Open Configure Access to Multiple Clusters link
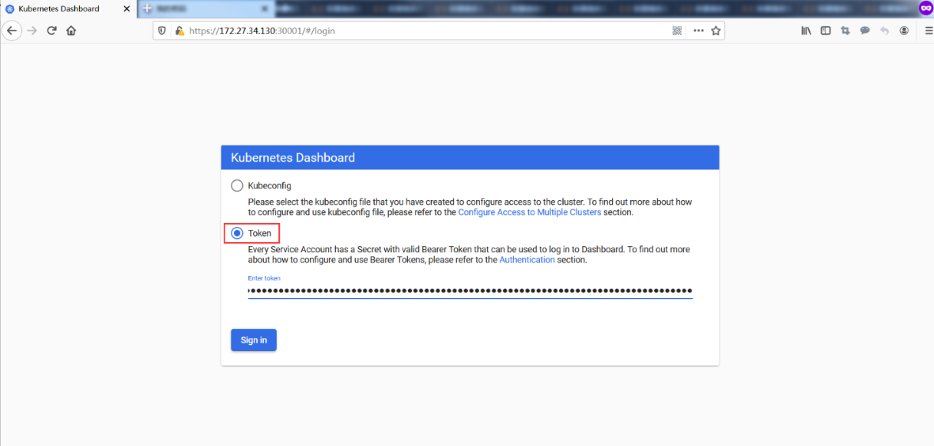Image resolution: width=934 pixels, height=446 pixels. [530, 212]
